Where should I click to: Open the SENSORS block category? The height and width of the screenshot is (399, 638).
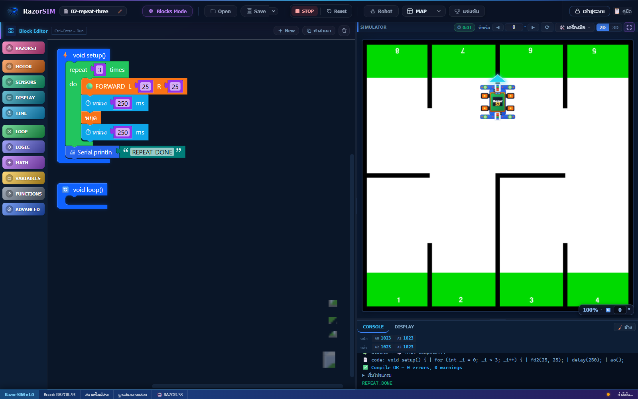coord(24,82)
